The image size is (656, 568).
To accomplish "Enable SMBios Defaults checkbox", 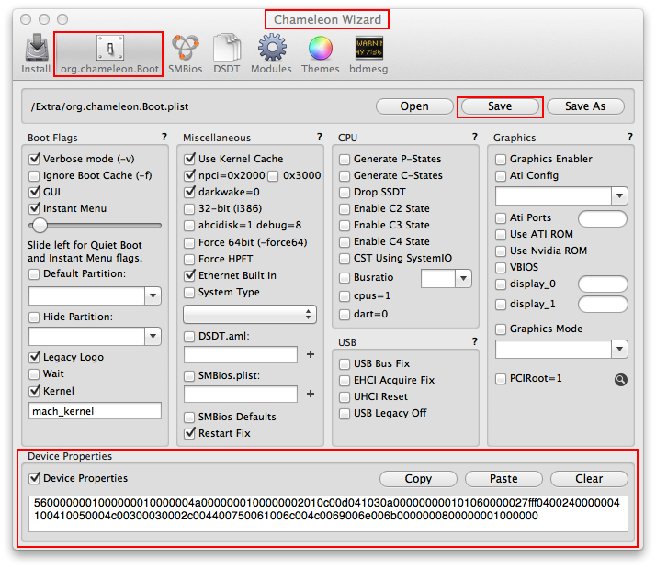I will (x=189, y=418).
